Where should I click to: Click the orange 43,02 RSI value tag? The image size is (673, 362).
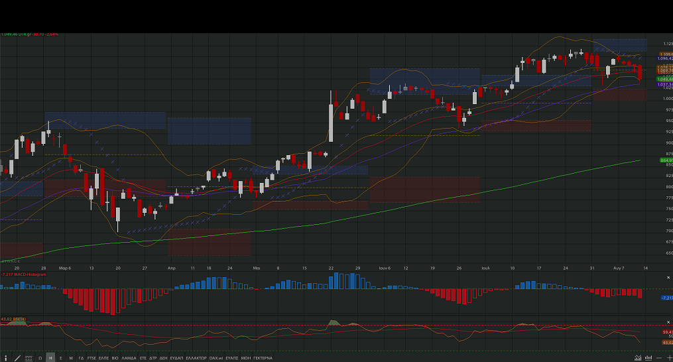668,342
